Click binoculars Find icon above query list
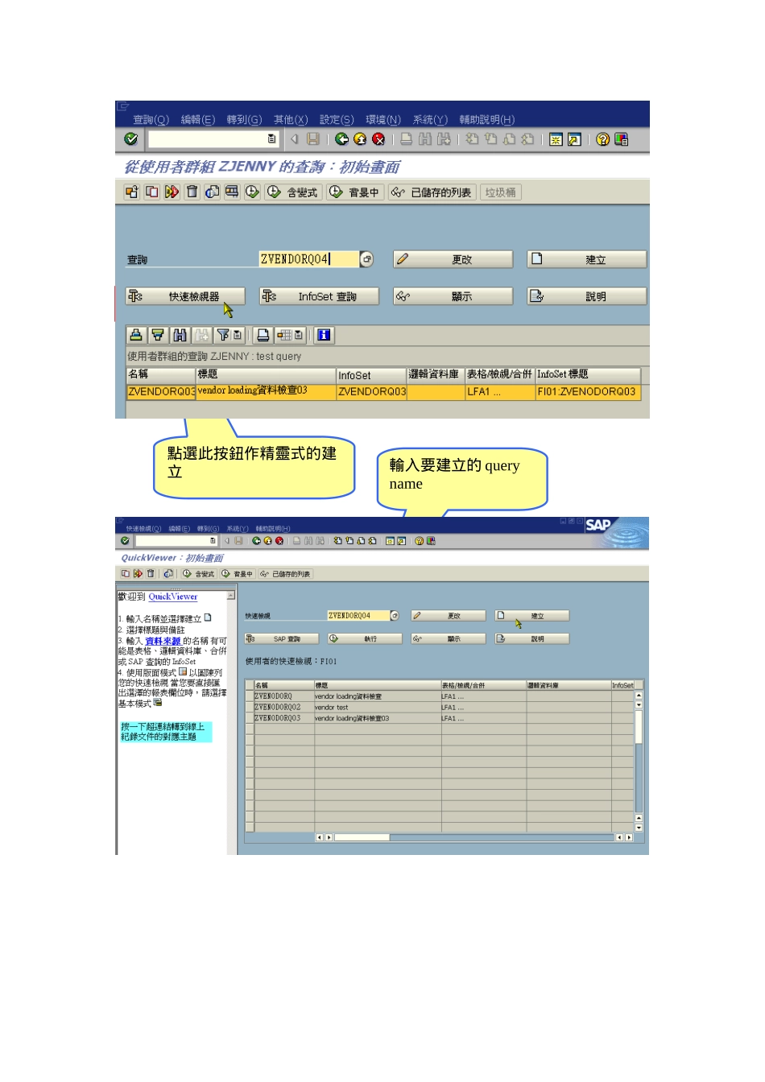 point(180,335)
